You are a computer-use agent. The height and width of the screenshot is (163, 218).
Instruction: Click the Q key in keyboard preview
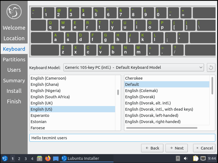tap(53, 25)
